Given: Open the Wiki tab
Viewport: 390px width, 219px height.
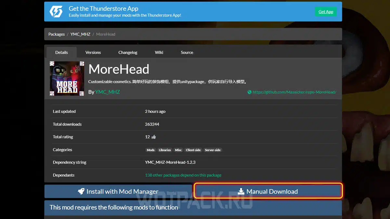Looking at the screenshot, I should point(159,52).
